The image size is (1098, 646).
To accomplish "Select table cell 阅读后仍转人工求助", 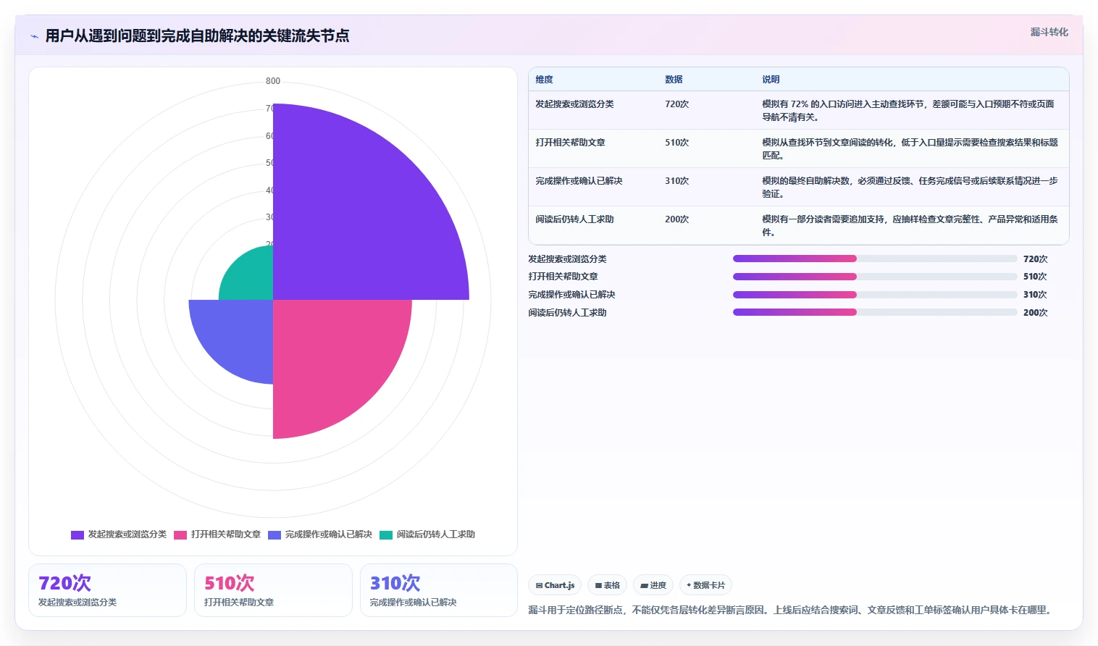I will (x=574, y=219).
